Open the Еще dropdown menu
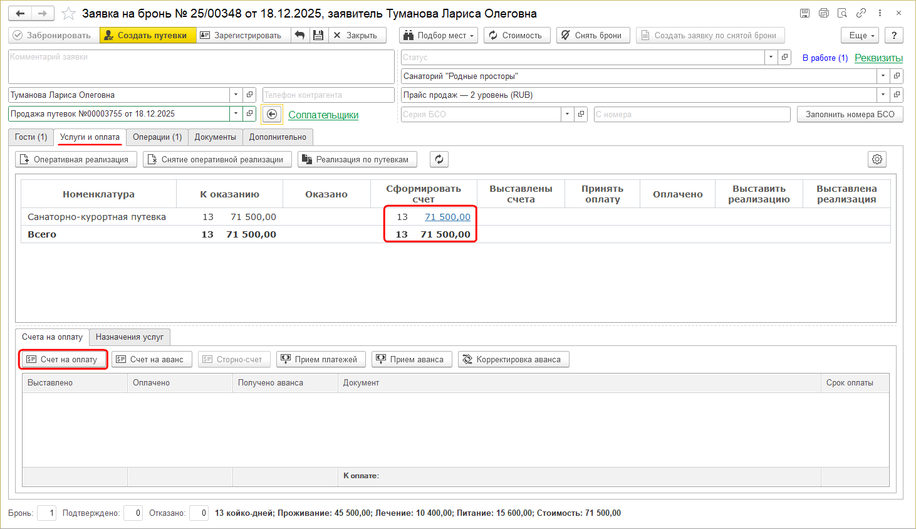Image resolution: width=916 pixels, height=529 pixels. pos(860,35)
